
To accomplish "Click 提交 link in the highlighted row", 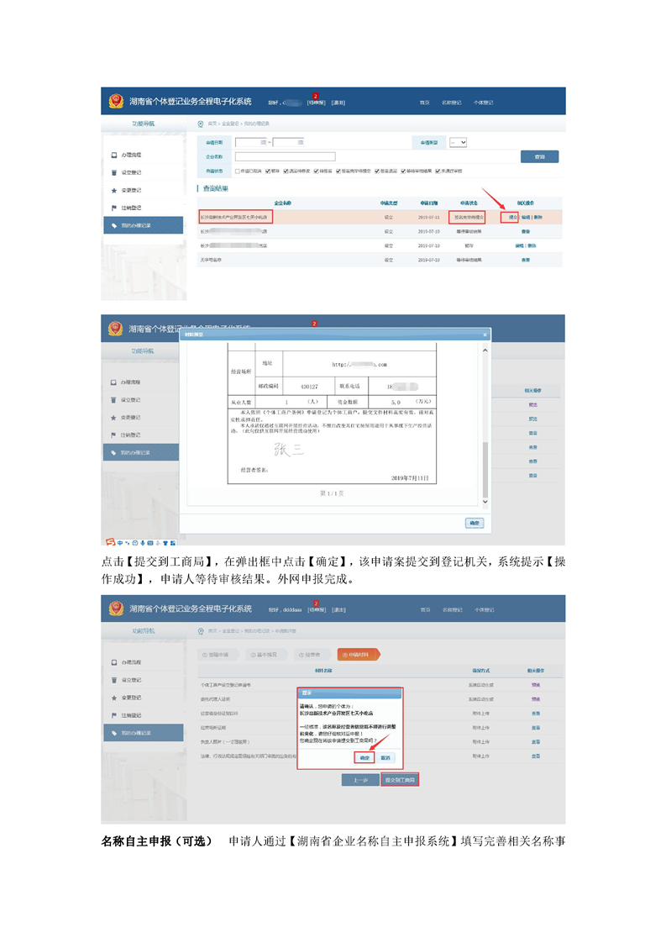I will click(x=511, y=217).
